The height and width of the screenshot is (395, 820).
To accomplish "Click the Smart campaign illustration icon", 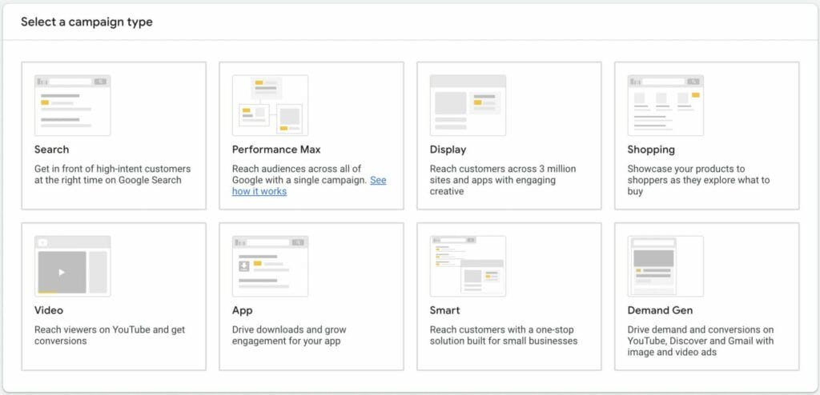I will click(468, 266).
